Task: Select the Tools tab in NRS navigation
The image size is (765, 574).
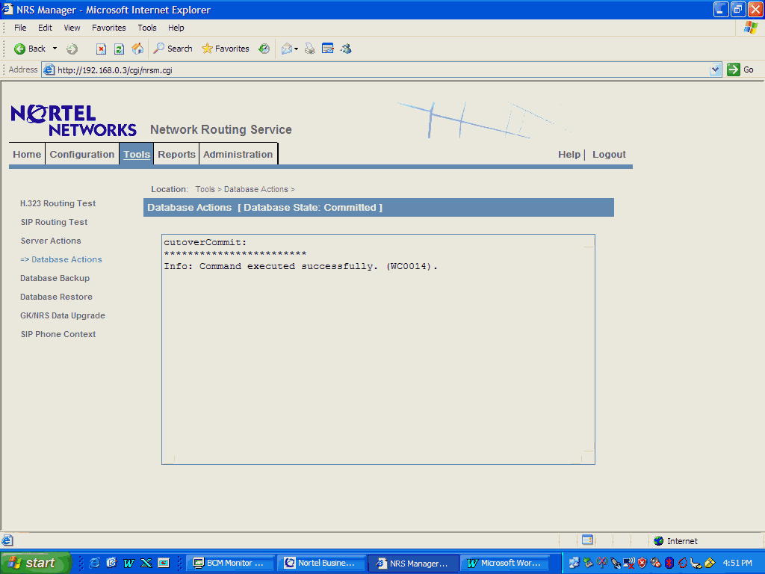Action: tap(137, 154)
